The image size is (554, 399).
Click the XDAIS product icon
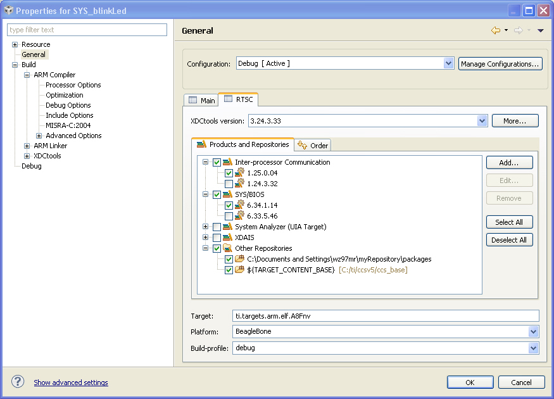coord(227,237)
